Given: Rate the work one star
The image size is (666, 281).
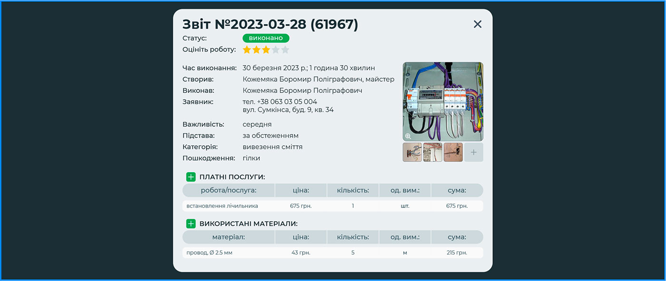Looking at the screenshot, I should pyautogui.click(x=247, y=50).
